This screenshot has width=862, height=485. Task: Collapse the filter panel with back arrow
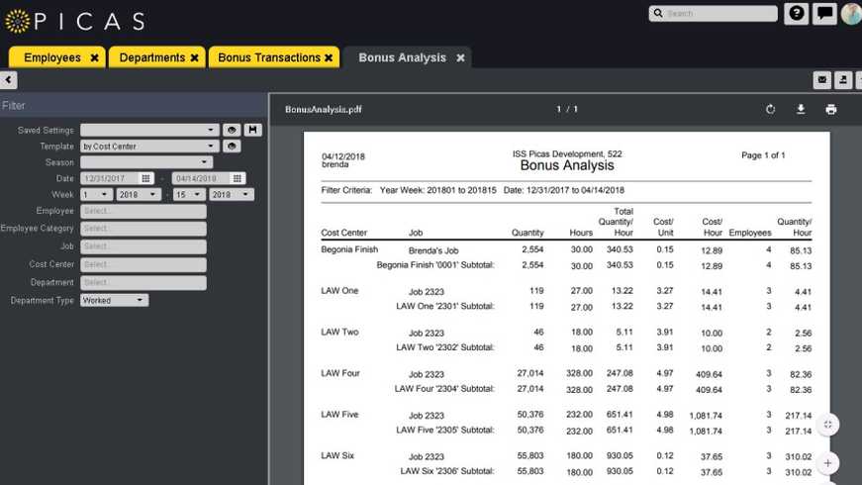tap(8, 80)
